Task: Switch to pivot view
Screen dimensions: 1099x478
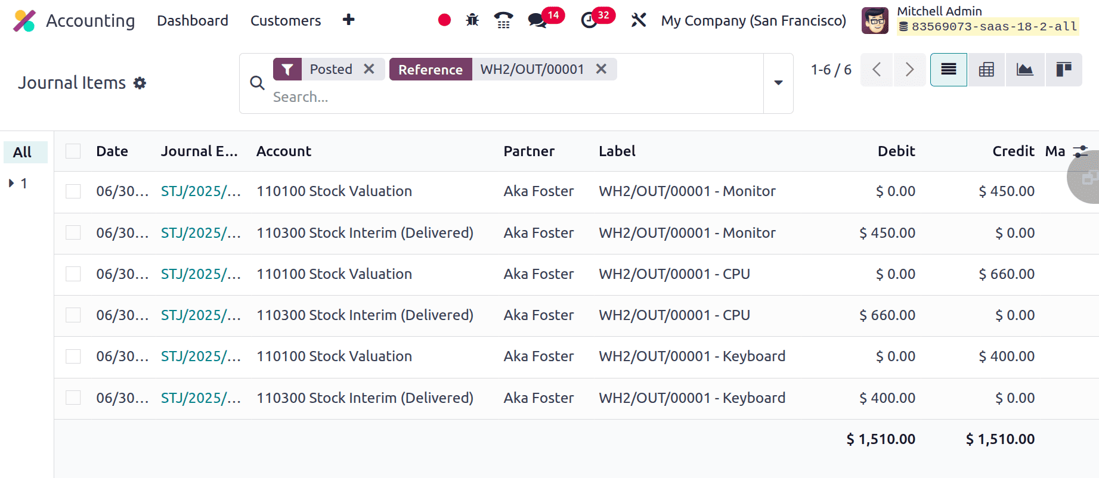Action: coord(986,70)
